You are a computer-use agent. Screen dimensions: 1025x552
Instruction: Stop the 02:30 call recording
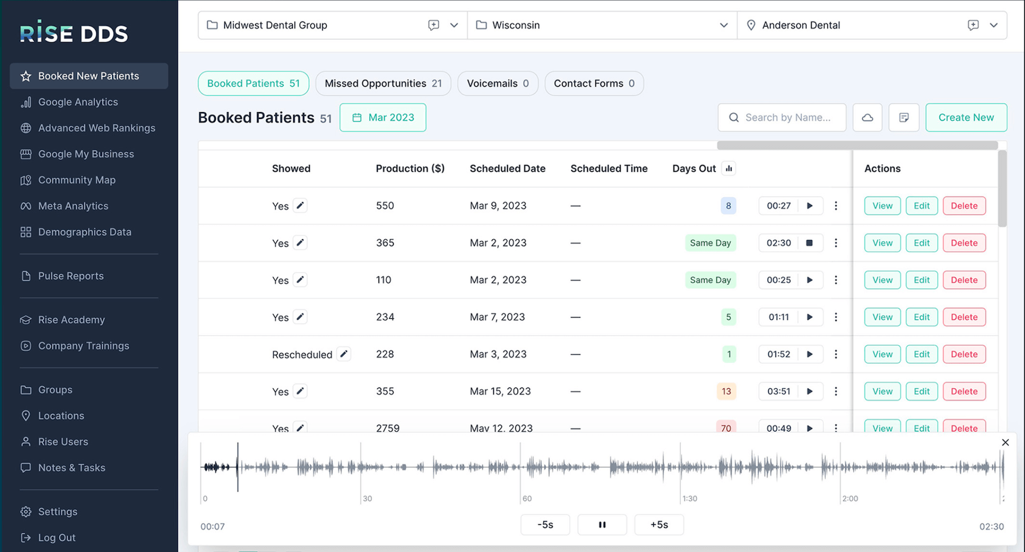pos(810,243)
